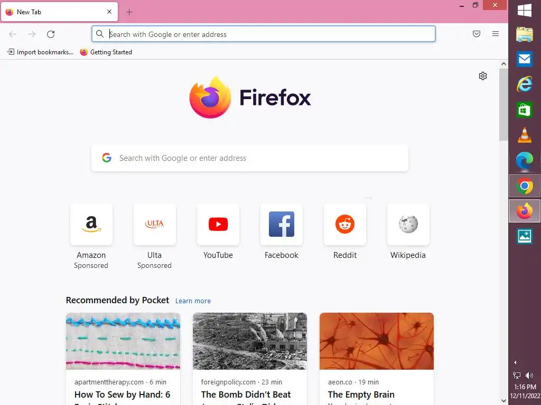Click the Firefox logo on page

(250, 98)
